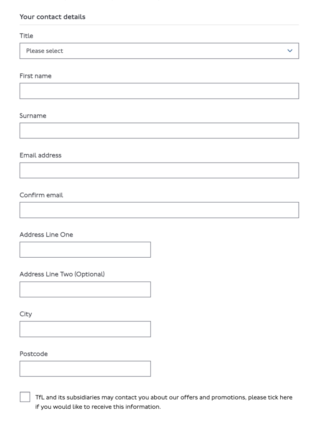Select the City input field

[x=85, y=329]
